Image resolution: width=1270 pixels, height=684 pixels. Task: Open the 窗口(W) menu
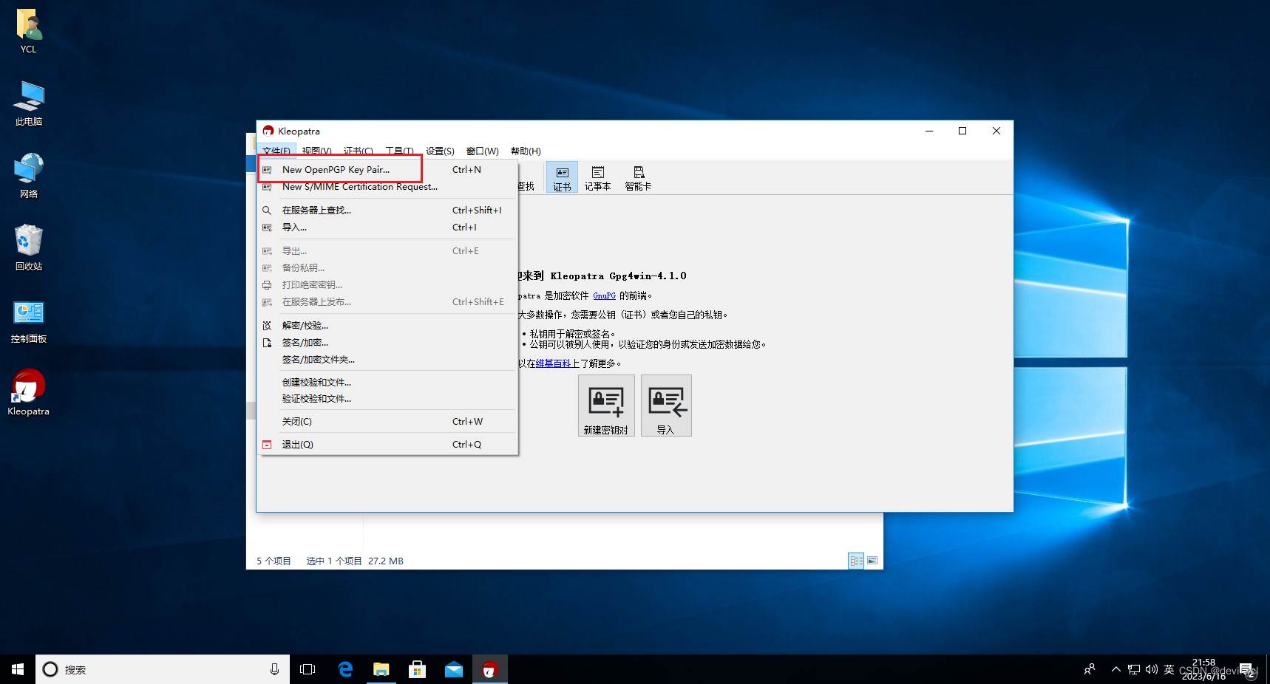(x=482, y=151)
